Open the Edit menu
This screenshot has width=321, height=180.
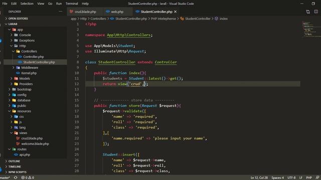click(14, 3)
